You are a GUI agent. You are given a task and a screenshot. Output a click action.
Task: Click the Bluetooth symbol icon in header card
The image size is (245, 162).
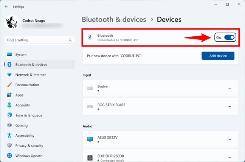[x=90, y=37]
